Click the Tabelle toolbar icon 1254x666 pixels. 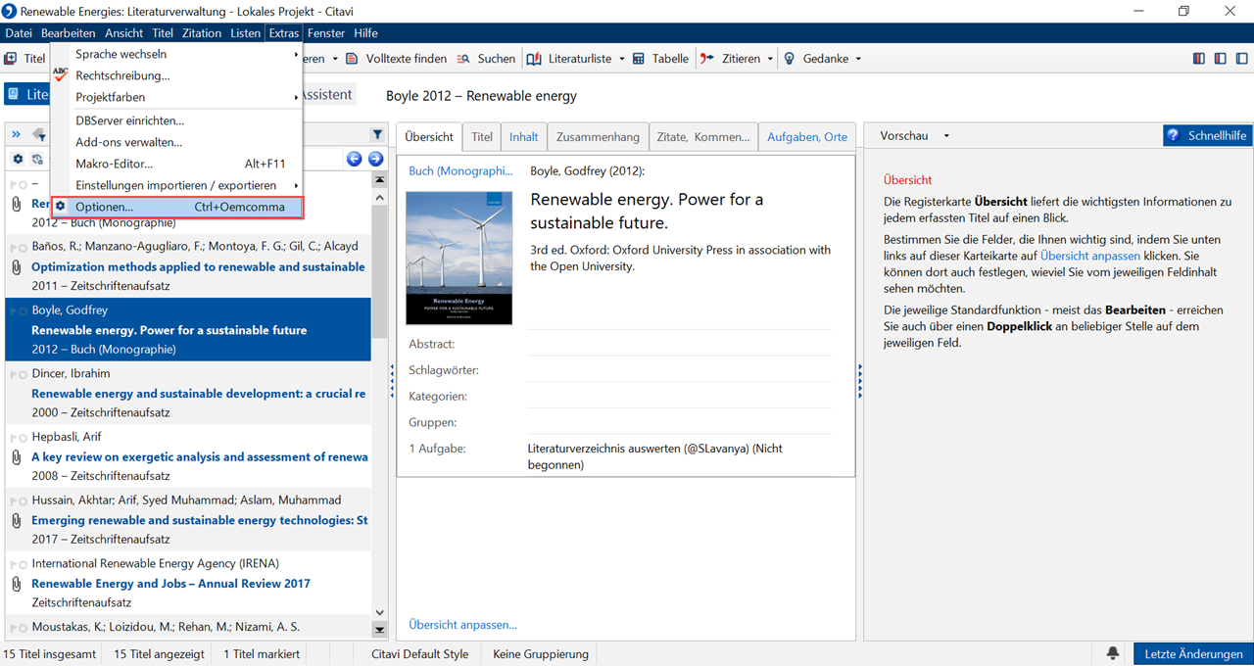pos(639,59)
